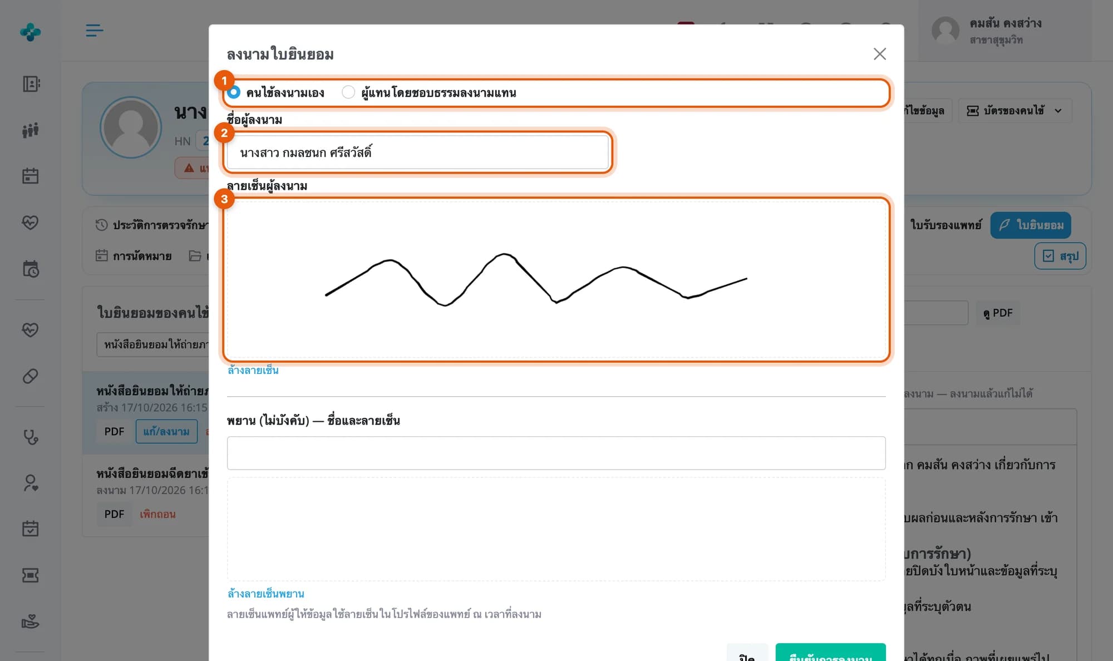Close the consent signing dialog with X

pyautogui.click(x=880, y=54)
